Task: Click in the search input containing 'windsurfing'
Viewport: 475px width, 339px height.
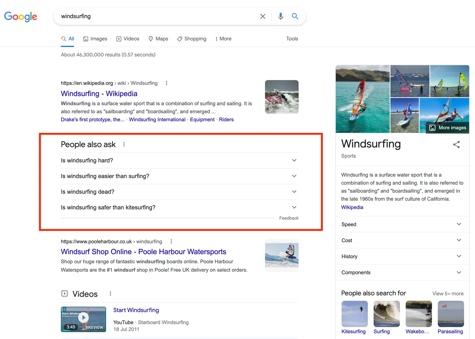Action: [157, 16]
